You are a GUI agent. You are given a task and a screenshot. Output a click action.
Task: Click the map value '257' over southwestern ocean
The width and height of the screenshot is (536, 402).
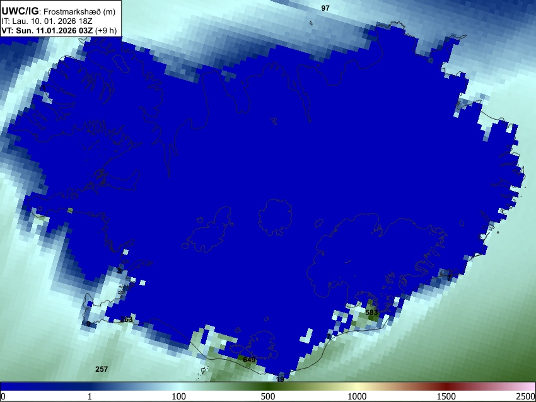(102, 369)
